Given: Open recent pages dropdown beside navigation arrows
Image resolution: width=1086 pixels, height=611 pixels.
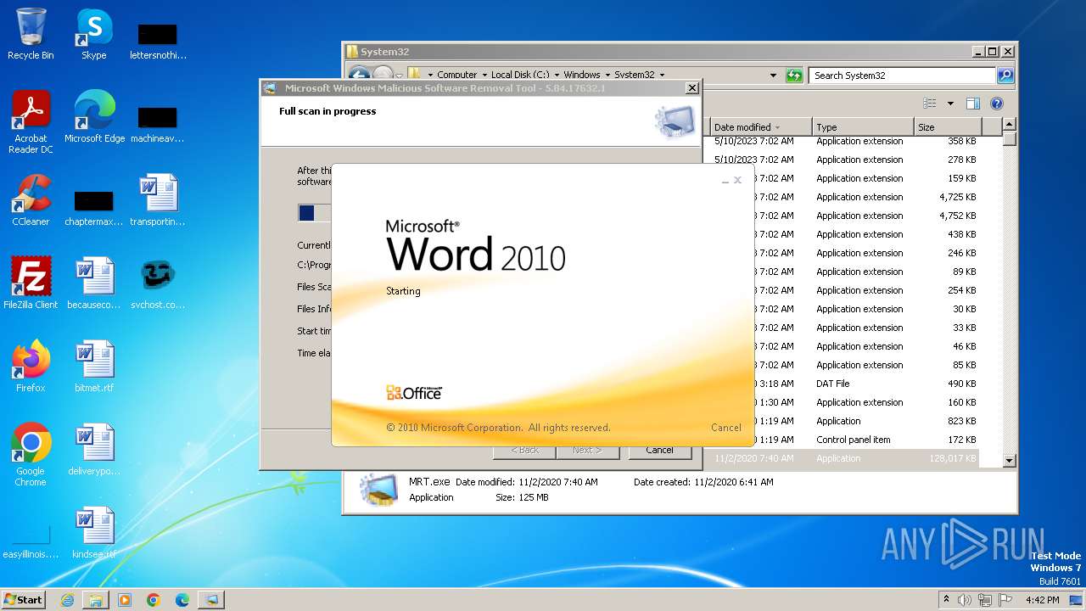Looking at the screenshot, I should point(400,76).
